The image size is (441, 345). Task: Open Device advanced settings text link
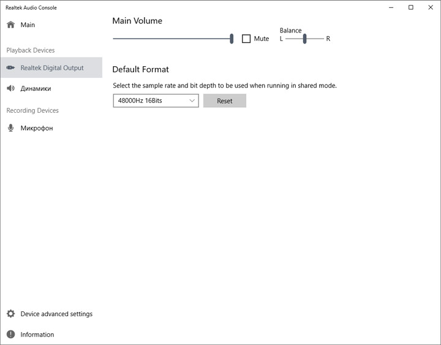pyautogui.click(x=56, y=314)
